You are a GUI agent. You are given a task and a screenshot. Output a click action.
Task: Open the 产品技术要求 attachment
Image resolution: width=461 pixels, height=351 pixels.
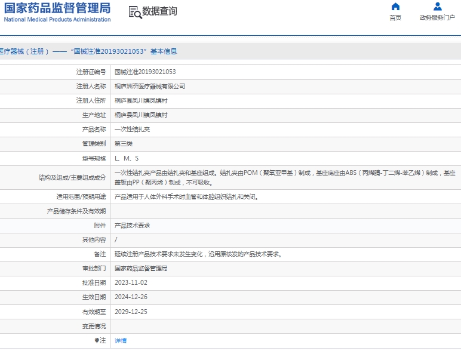click(x=133, y=226)
